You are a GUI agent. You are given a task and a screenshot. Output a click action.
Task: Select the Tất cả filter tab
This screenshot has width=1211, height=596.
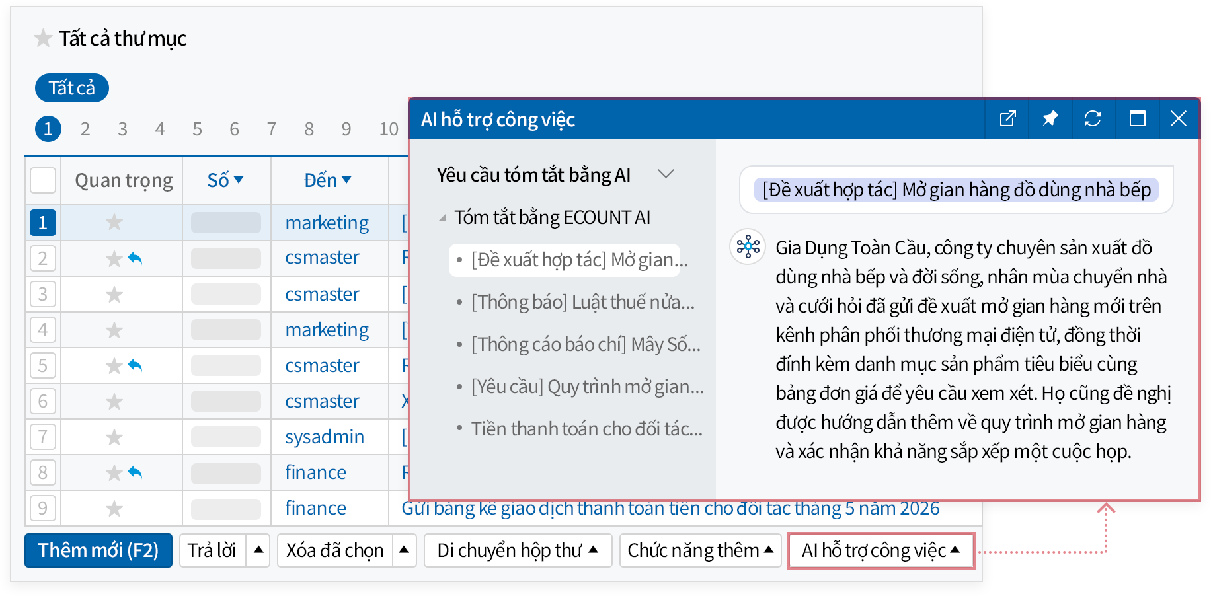click(x=72, y=88)
